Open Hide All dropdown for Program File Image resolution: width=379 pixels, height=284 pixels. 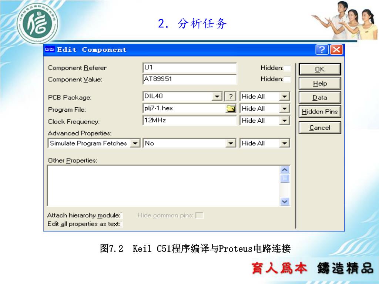(x=285, y=108)
